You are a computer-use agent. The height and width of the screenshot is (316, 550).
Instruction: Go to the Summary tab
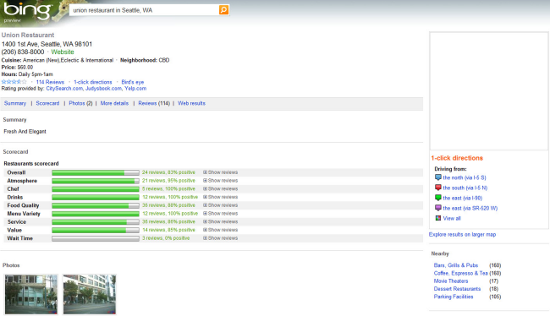[x=15, y=103]
